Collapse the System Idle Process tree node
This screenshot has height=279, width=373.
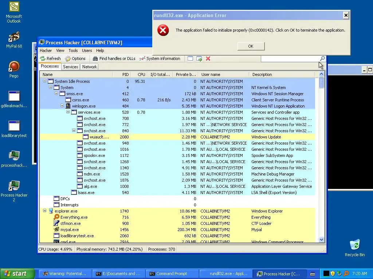pyautogui.click(x=44, y=81)
